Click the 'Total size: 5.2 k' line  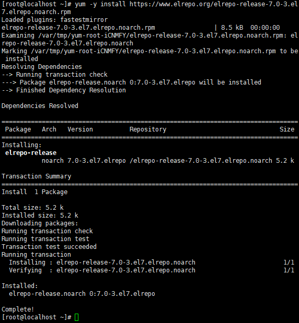pyautogui.click(x=32, y=208)
